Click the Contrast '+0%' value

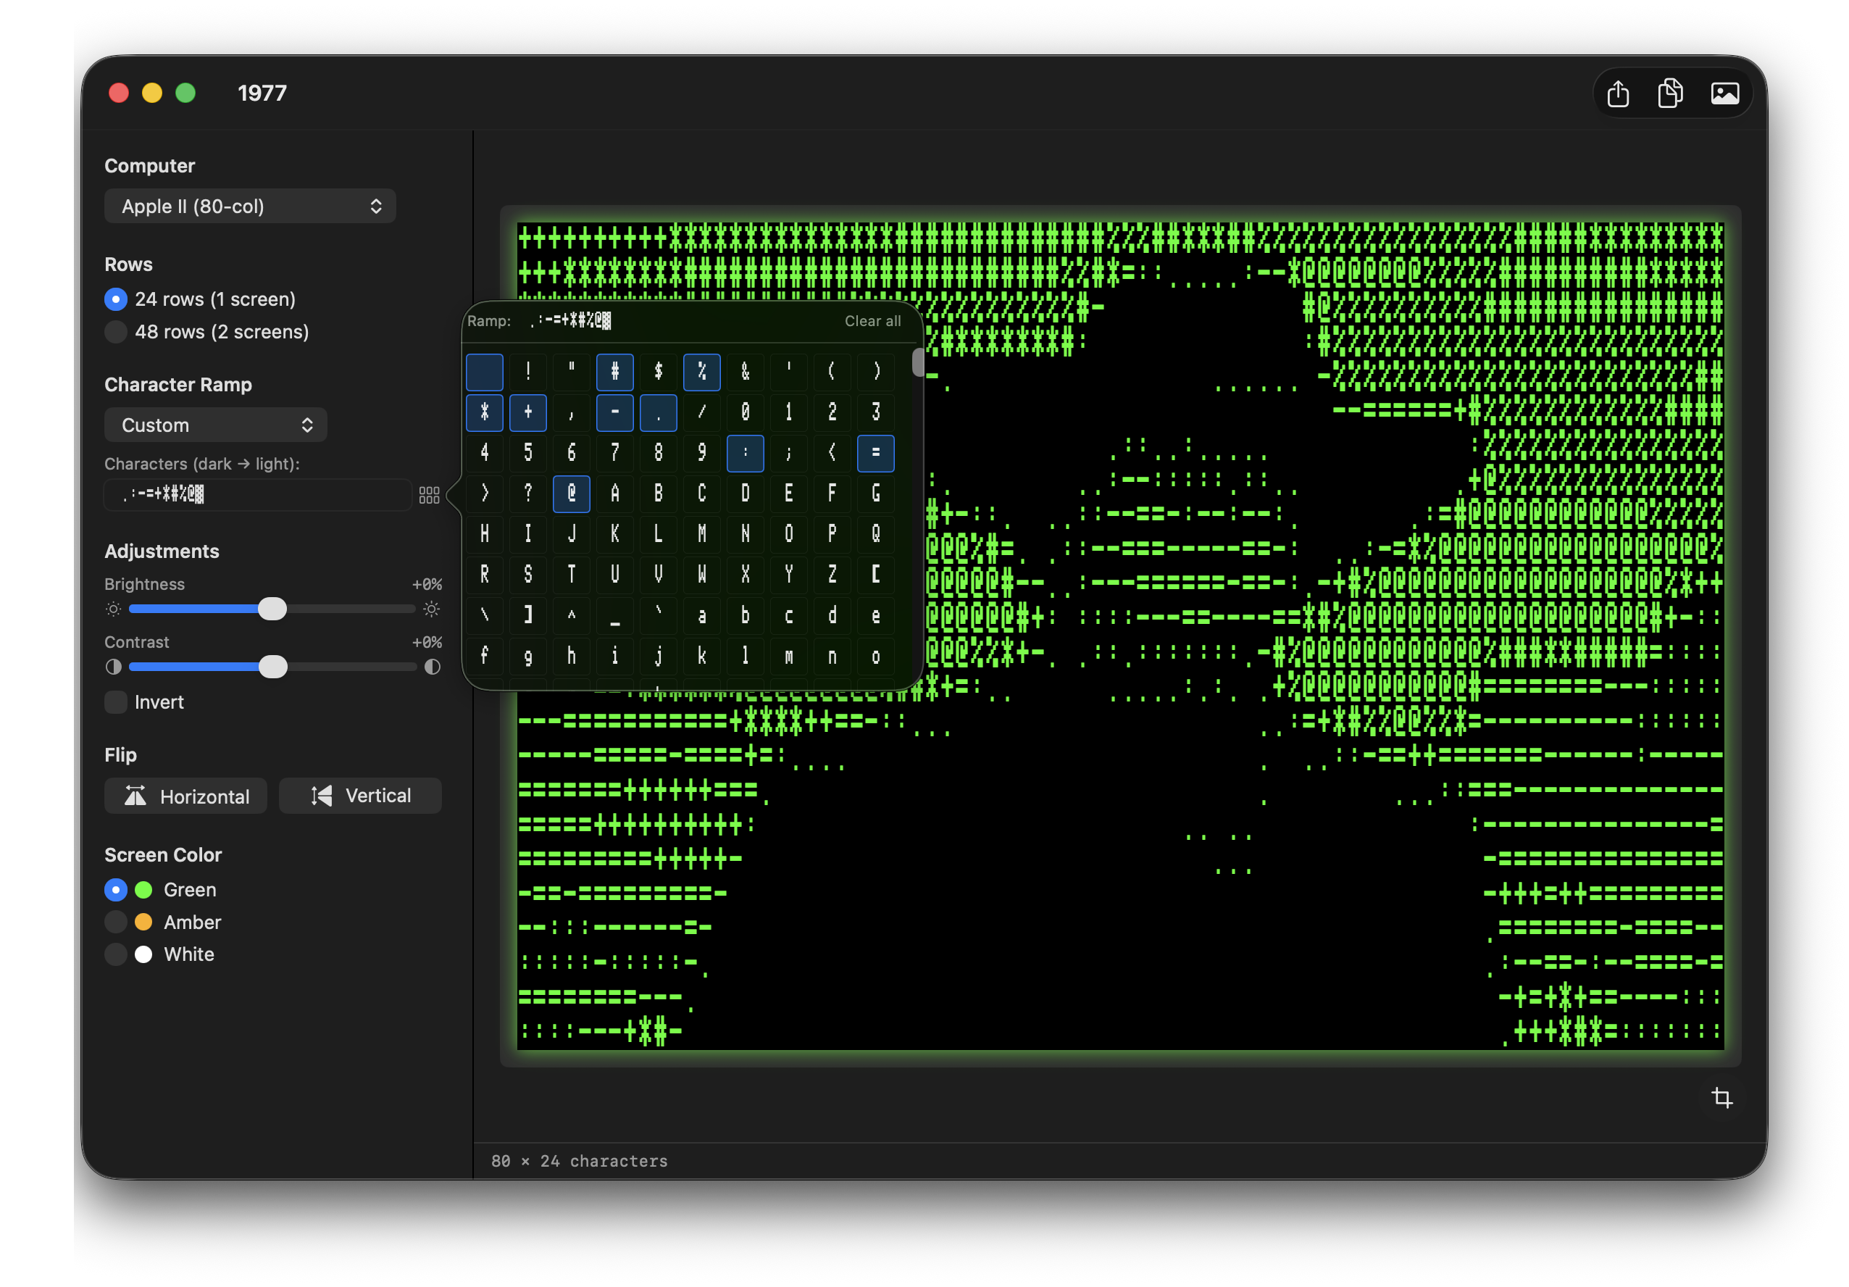[427, 643]
